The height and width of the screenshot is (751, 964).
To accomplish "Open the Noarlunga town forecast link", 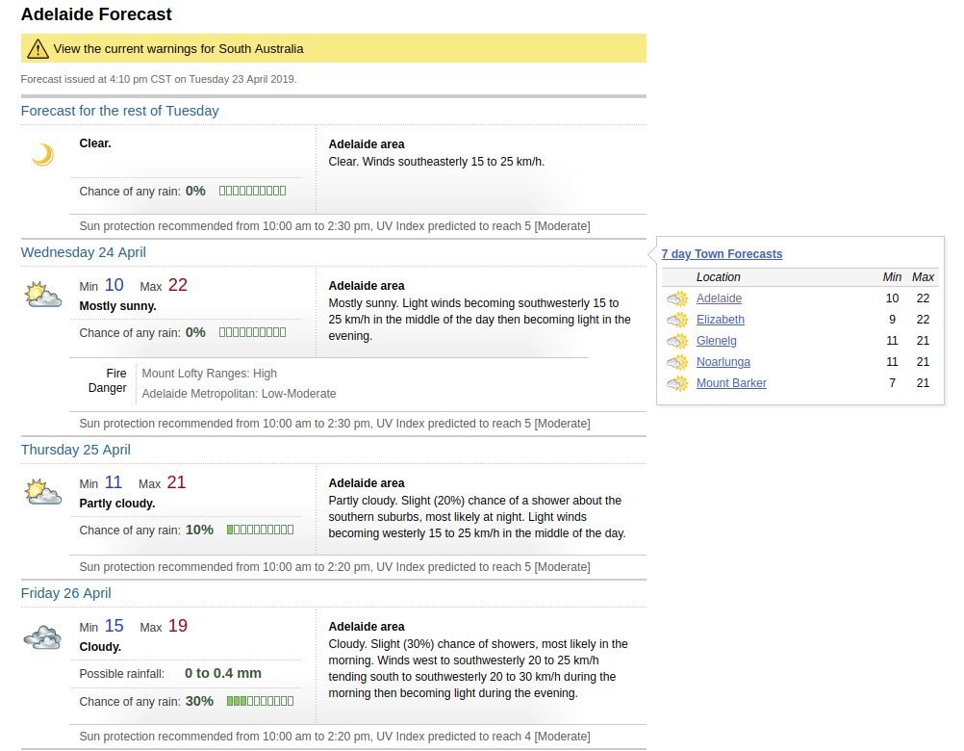I will click(x=723, y=362).
